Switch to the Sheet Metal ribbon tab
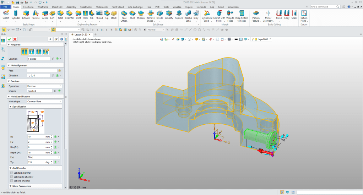The height and width of the screenshot is (195, 363). pos(86,7)
